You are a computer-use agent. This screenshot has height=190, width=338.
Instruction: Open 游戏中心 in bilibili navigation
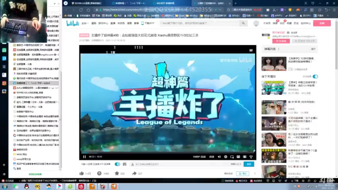point(103,23)
